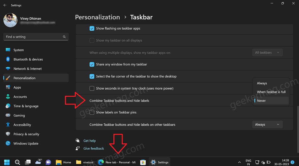The width and height of the screenshot is (299, 166).
Task: Switch to vivetool folder window
Action: [85, 162]
